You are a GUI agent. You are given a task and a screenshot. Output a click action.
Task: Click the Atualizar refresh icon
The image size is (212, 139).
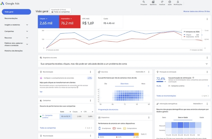click(x=162, y=2)
